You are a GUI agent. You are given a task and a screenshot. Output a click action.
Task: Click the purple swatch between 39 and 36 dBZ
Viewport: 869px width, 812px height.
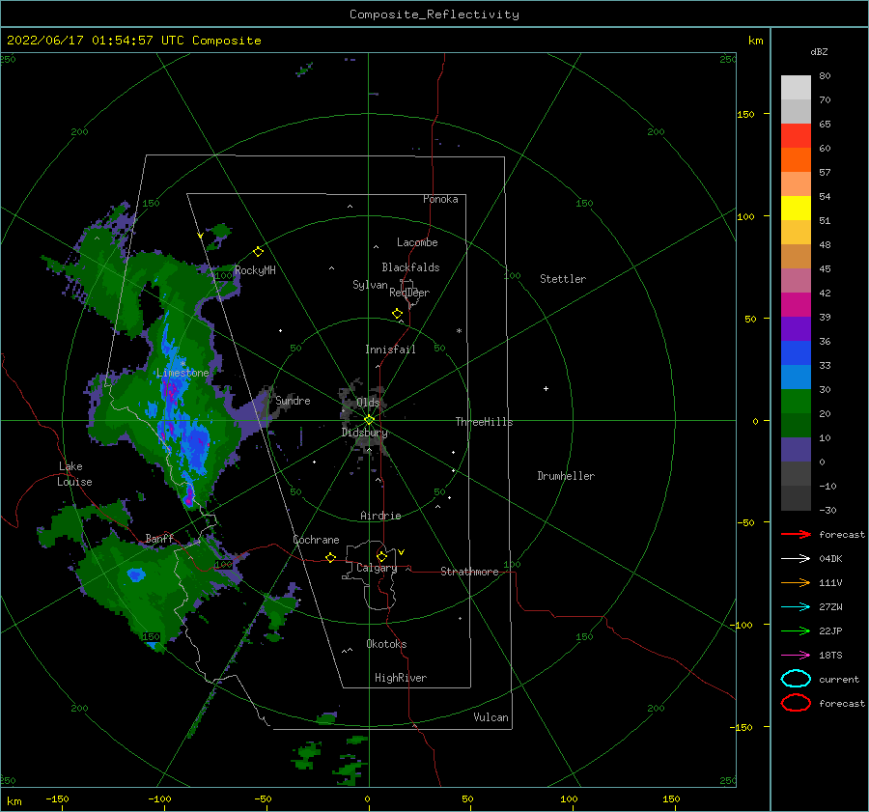796,328
